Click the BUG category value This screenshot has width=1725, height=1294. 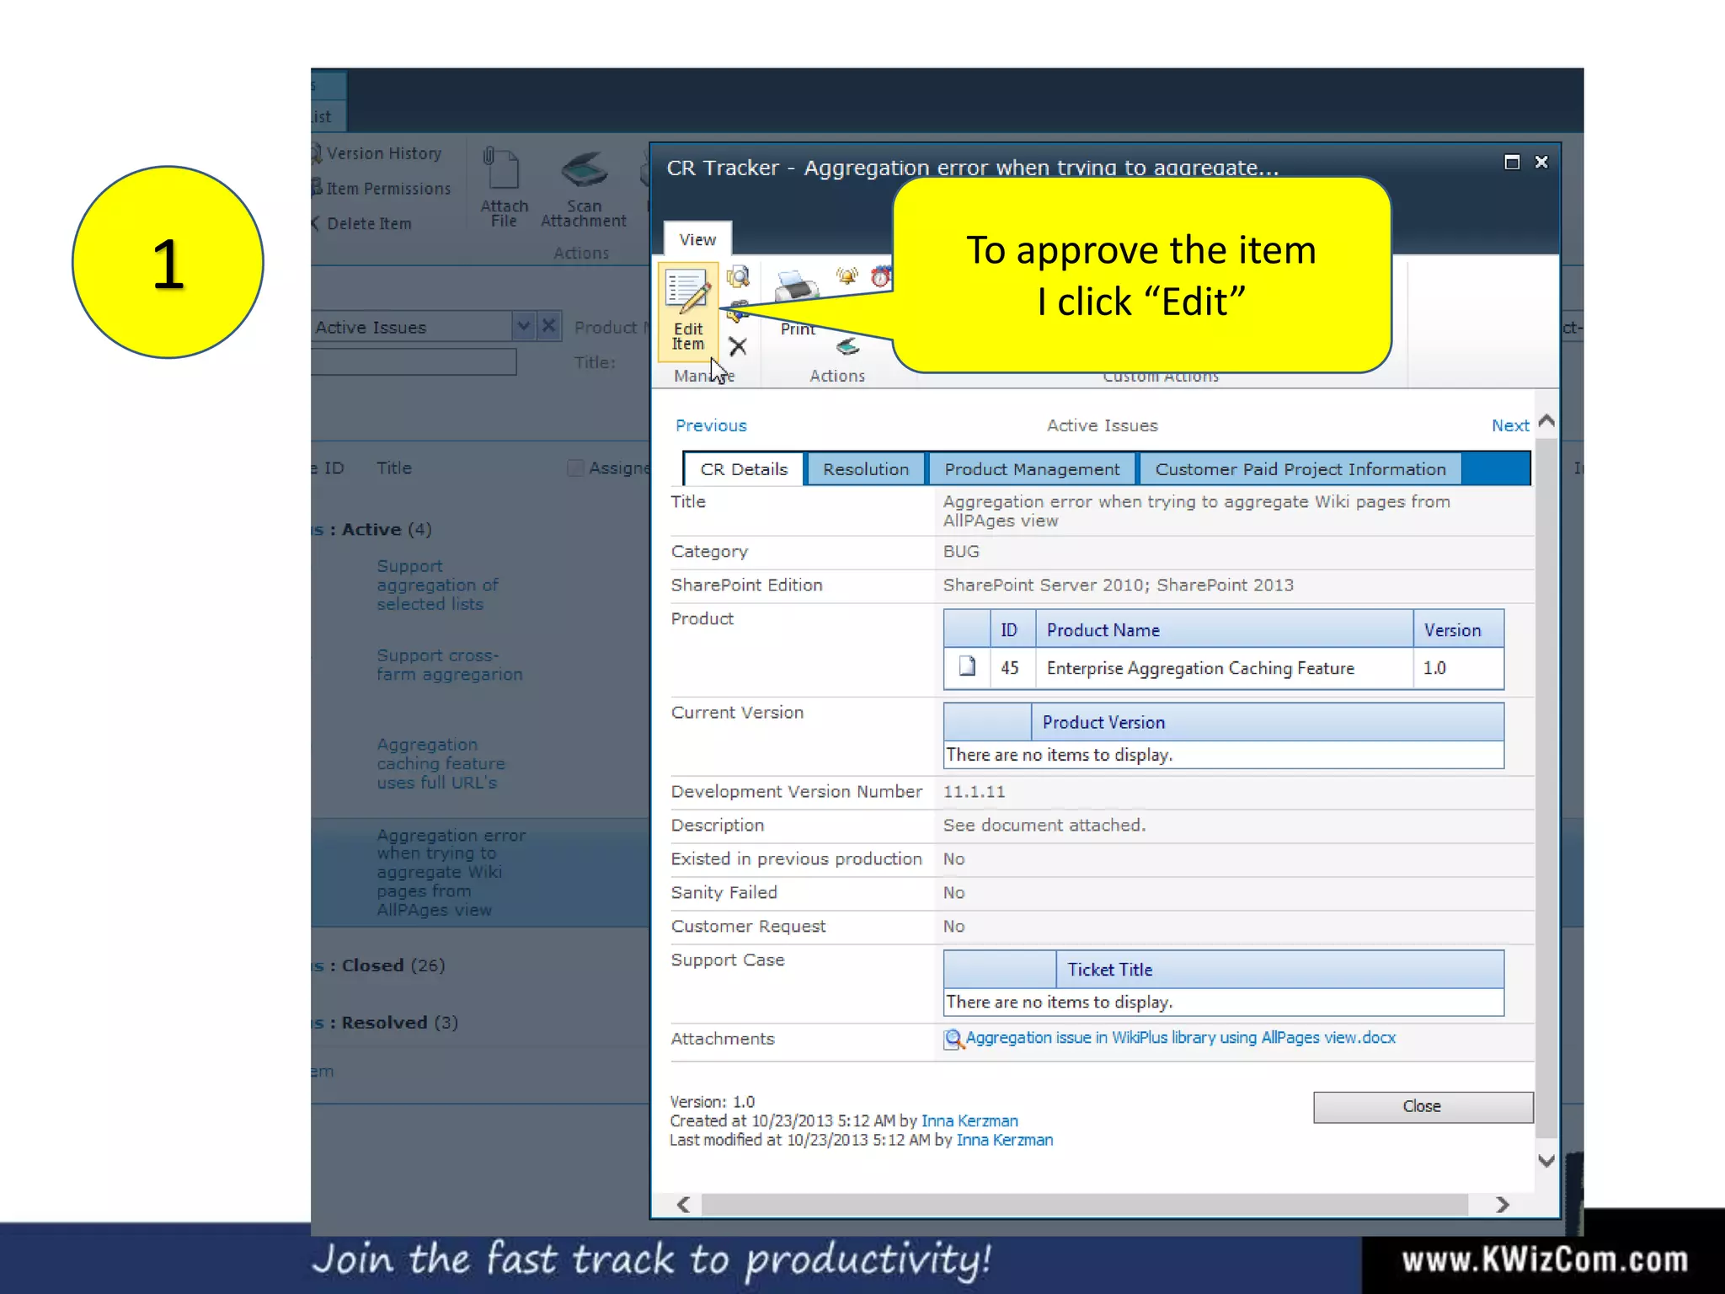click(961, 552)
